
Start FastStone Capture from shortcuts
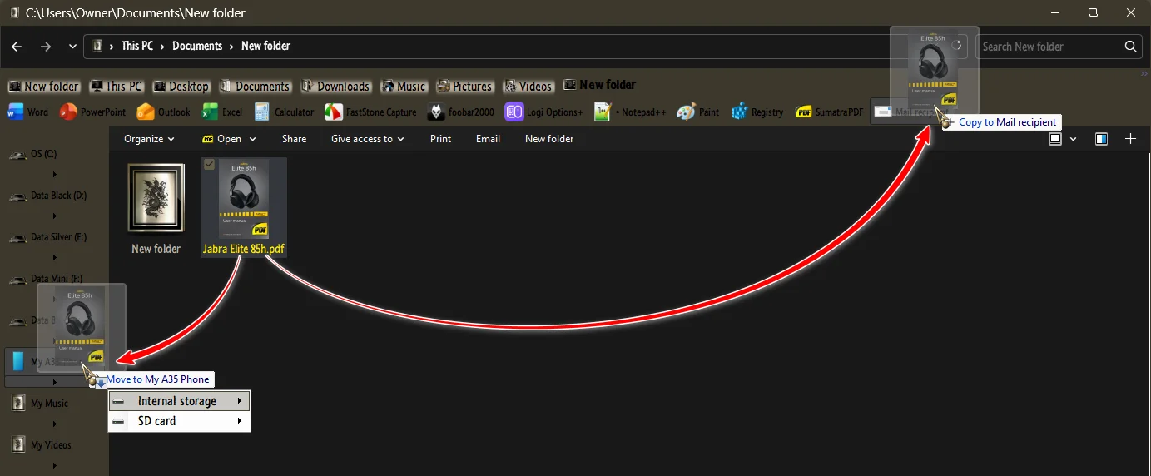click(x=370, y=112)
